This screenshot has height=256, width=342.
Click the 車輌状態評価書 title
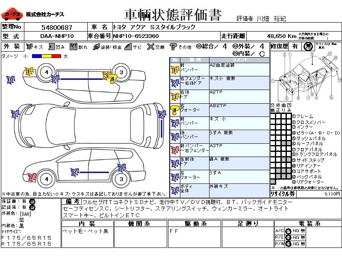point(173,15)
